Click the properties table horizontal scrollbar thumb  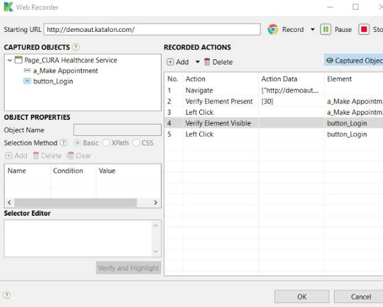click(x=75, y=202)
